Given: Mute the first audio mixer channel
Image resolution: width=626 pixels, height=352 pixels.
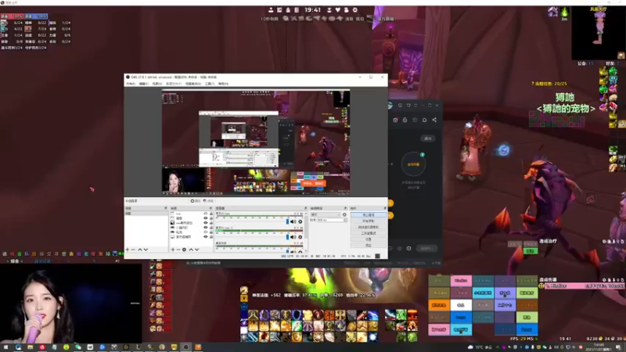Looking at the screenshot, I should 293,221.
